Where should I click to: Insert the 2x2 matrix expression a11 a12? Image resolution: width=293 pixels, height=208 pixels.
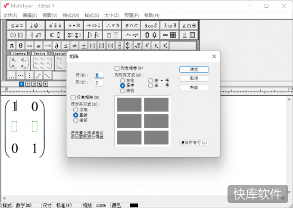click(19, 63)
